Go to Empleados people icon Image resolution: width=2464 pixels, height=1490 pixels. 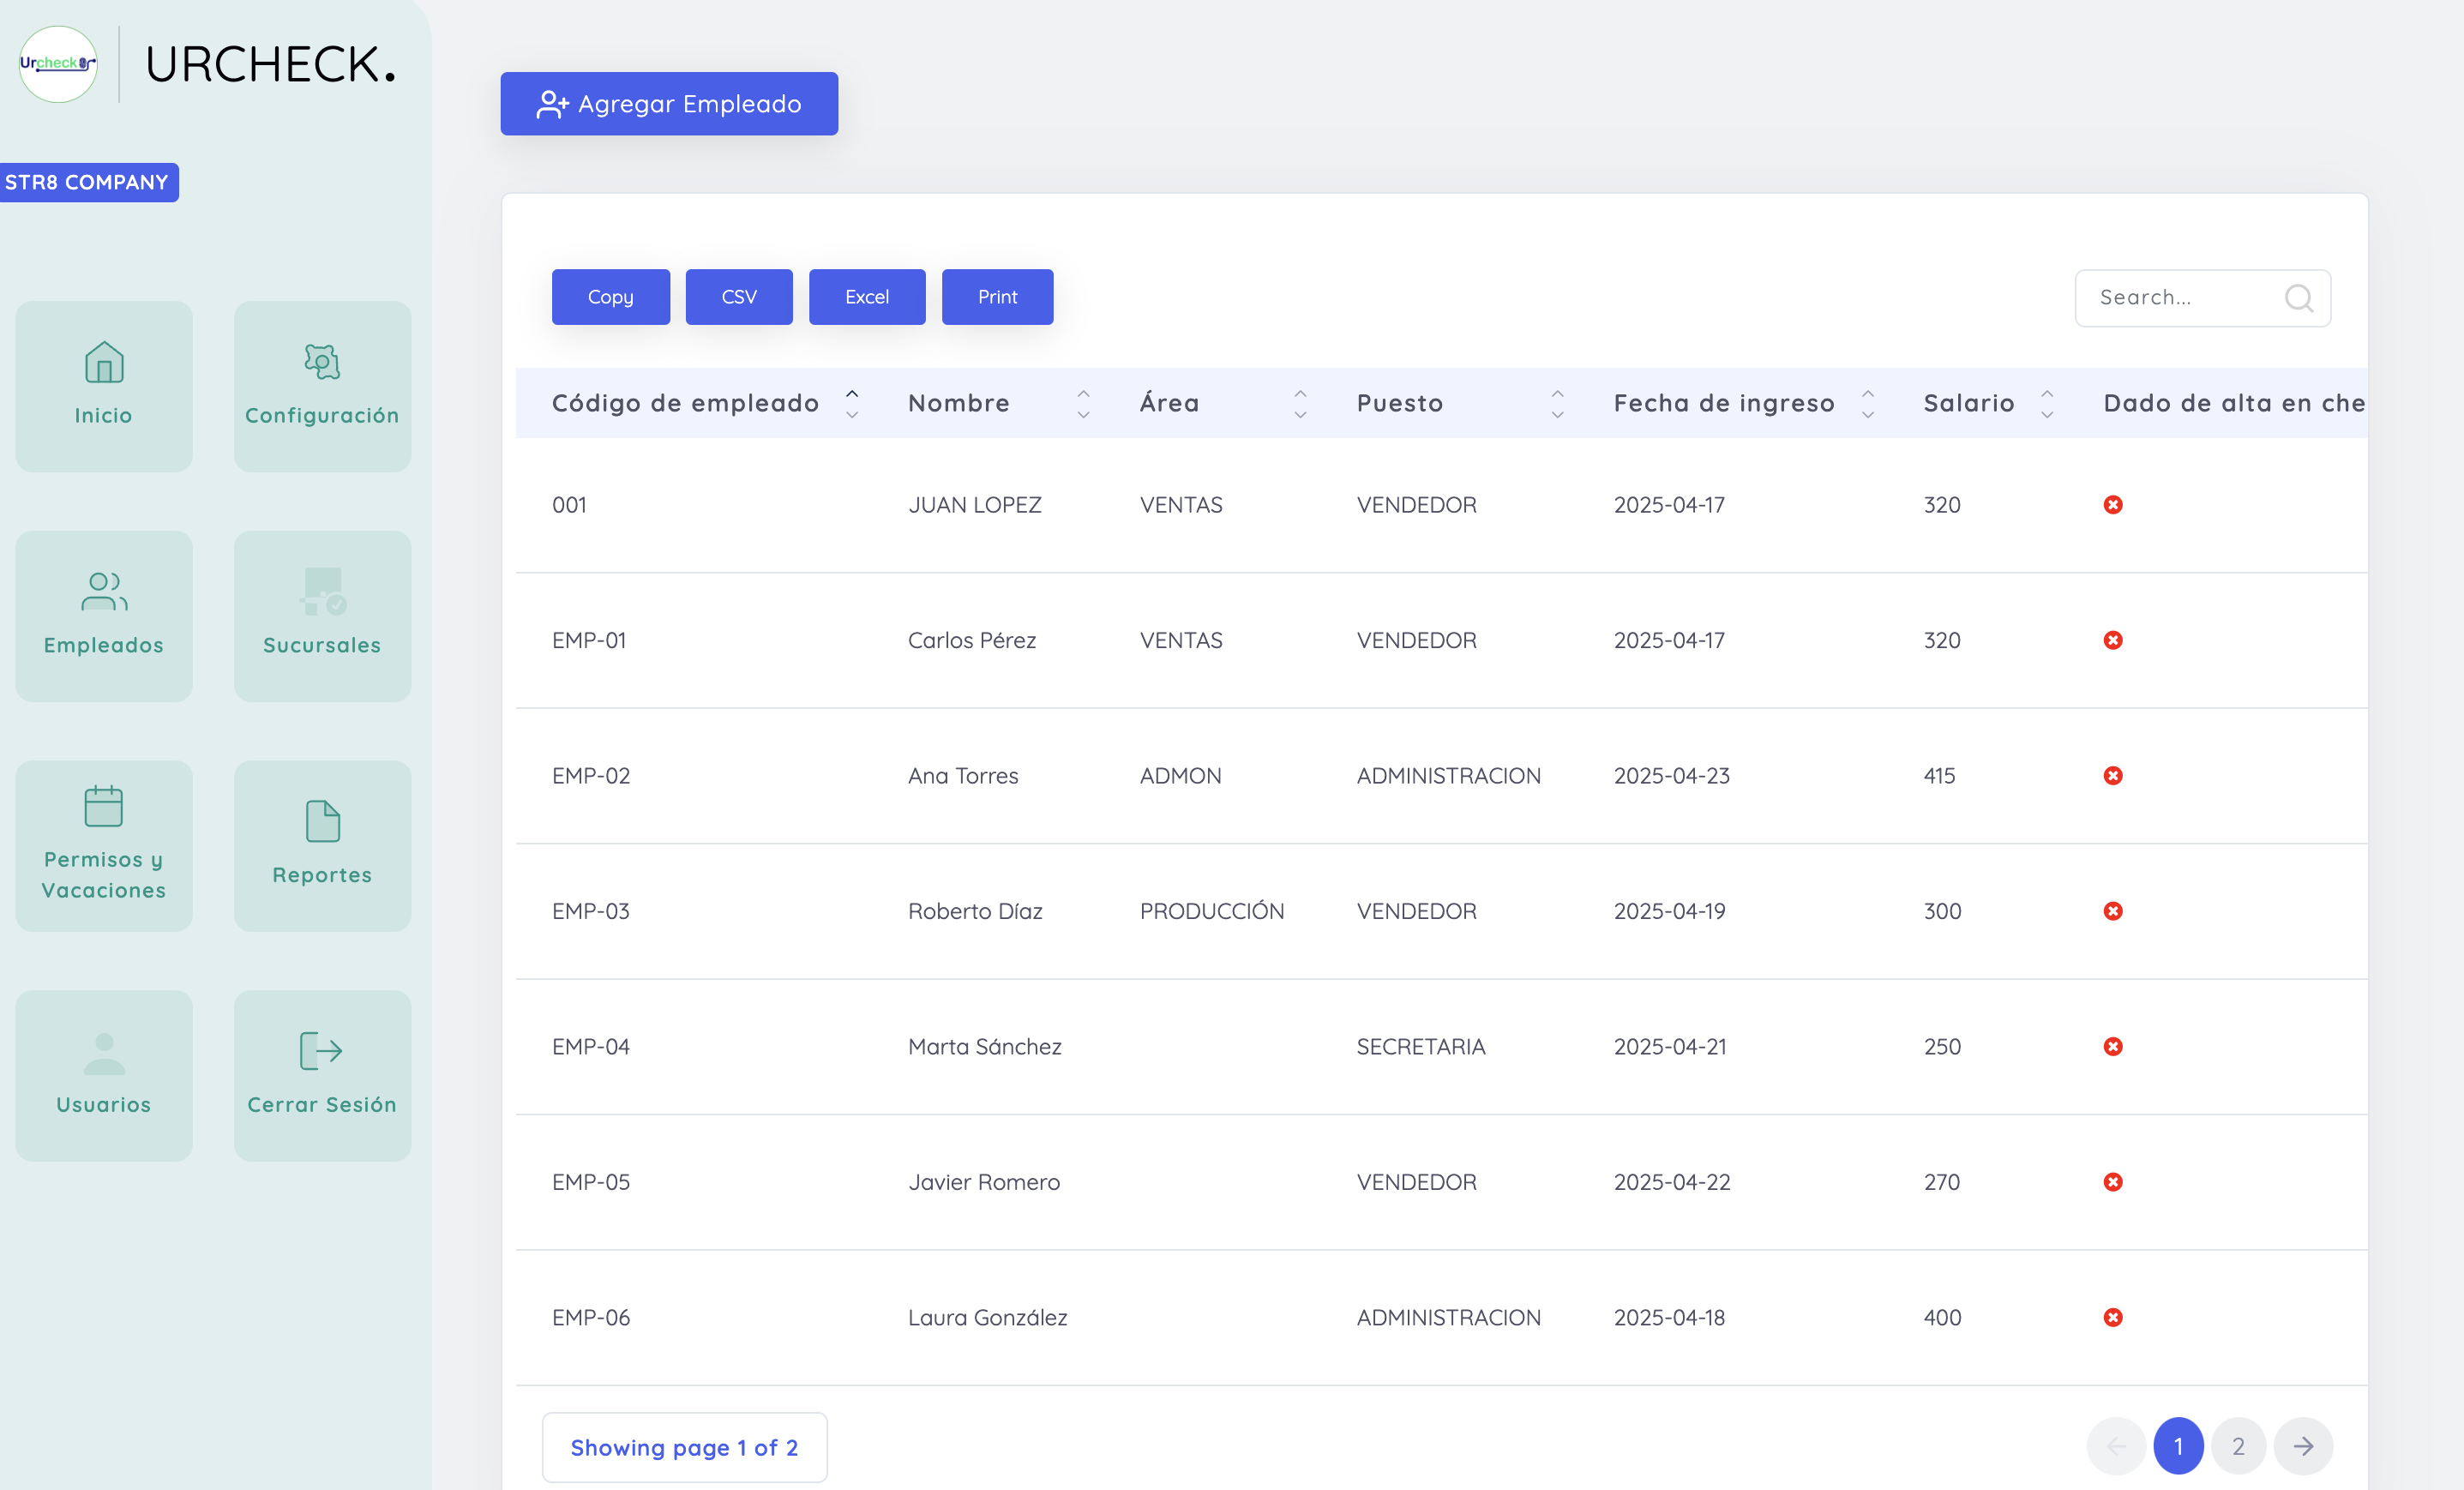(x=104, y=592)
